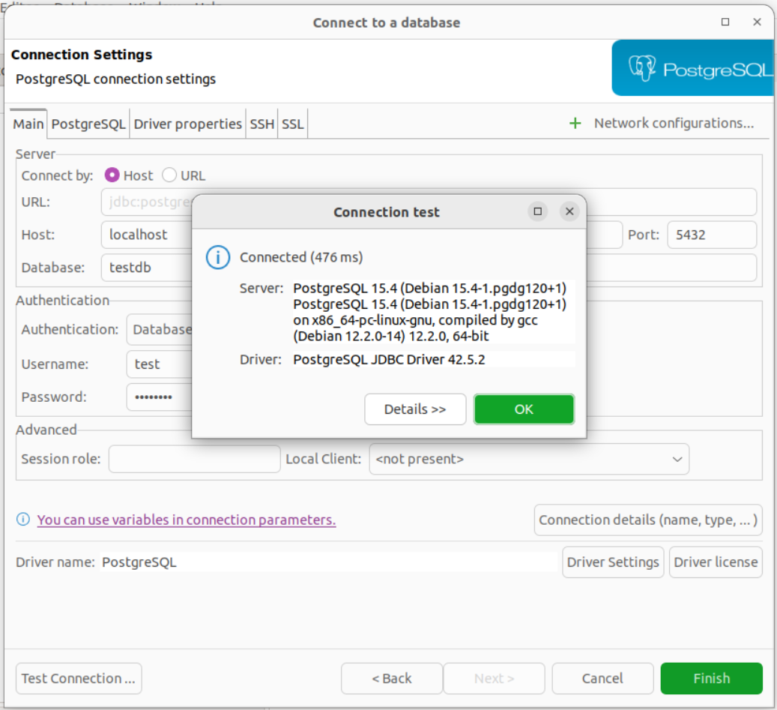Viewport: 777px width, 710px height.
Task: Open the Local Client dropdown
Action: (677, 459)
